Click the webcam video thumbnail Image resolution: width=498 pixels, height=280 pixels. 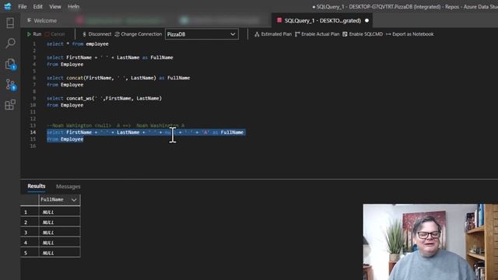pyautogui.click(x=430, y=242)
